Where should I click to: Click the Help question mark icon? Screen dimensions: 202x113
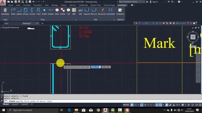coord(179,2)
